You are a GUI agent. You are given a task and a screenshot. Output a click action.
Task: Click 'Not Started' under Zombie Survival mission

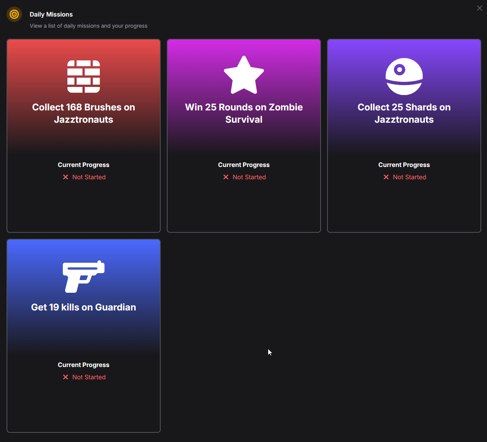[x=249, y=177]
